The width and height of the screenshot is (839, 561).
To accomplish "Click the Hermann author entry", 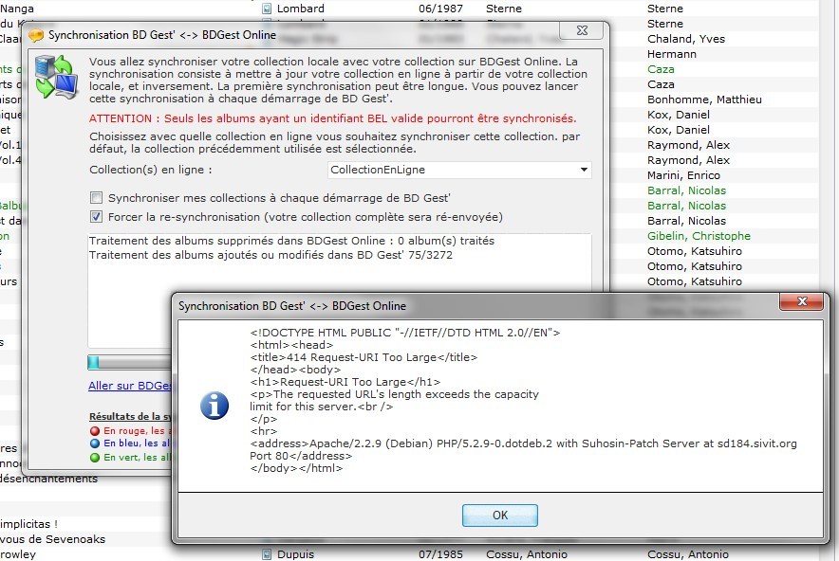I will (x=672, y=54).
